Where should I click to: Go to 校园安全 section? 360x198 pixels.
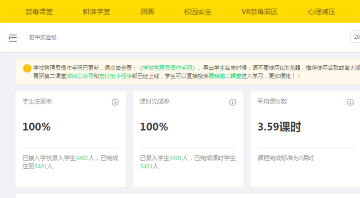tap(198, 12)
